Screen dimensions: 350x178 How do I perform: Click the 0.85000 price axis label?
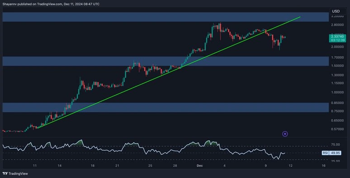[x=337, y=103]
